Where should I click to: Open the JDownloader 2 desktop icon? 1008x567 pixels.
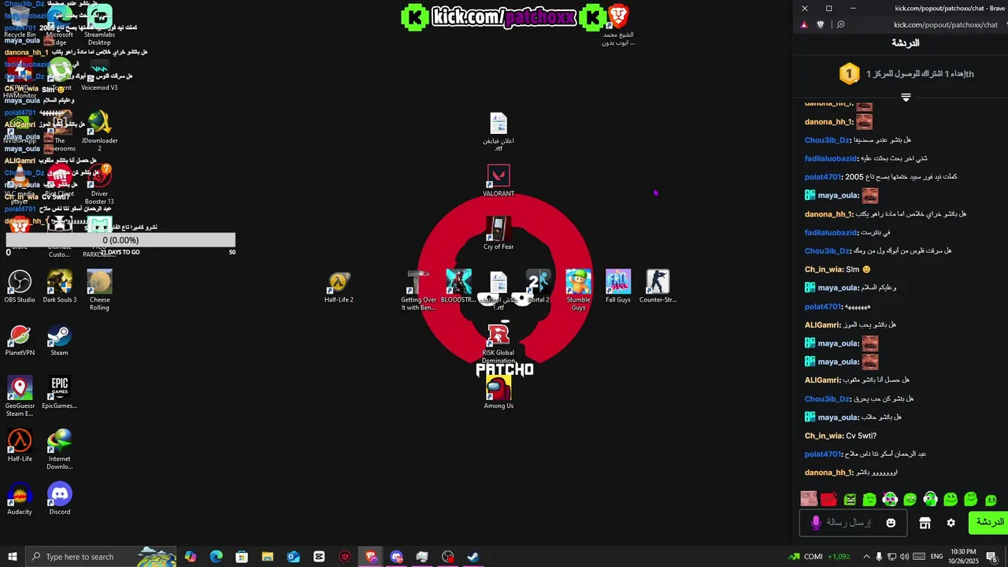click(99, 131)
